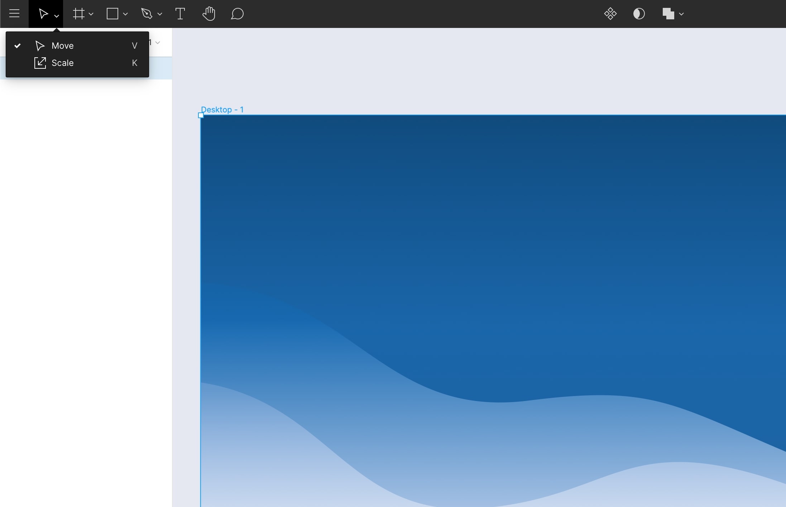Expand the Pen tool dropdown arrow
This screenshot has height=507, width=786.
click(160, 14)
